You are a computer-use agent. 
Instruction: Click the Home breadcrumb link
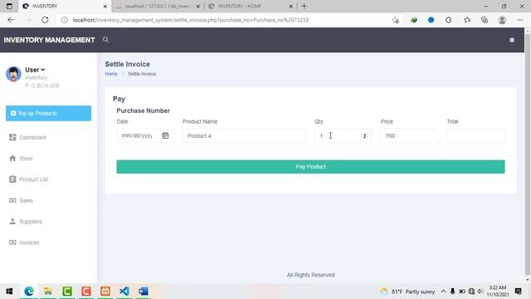coord(111,74)
